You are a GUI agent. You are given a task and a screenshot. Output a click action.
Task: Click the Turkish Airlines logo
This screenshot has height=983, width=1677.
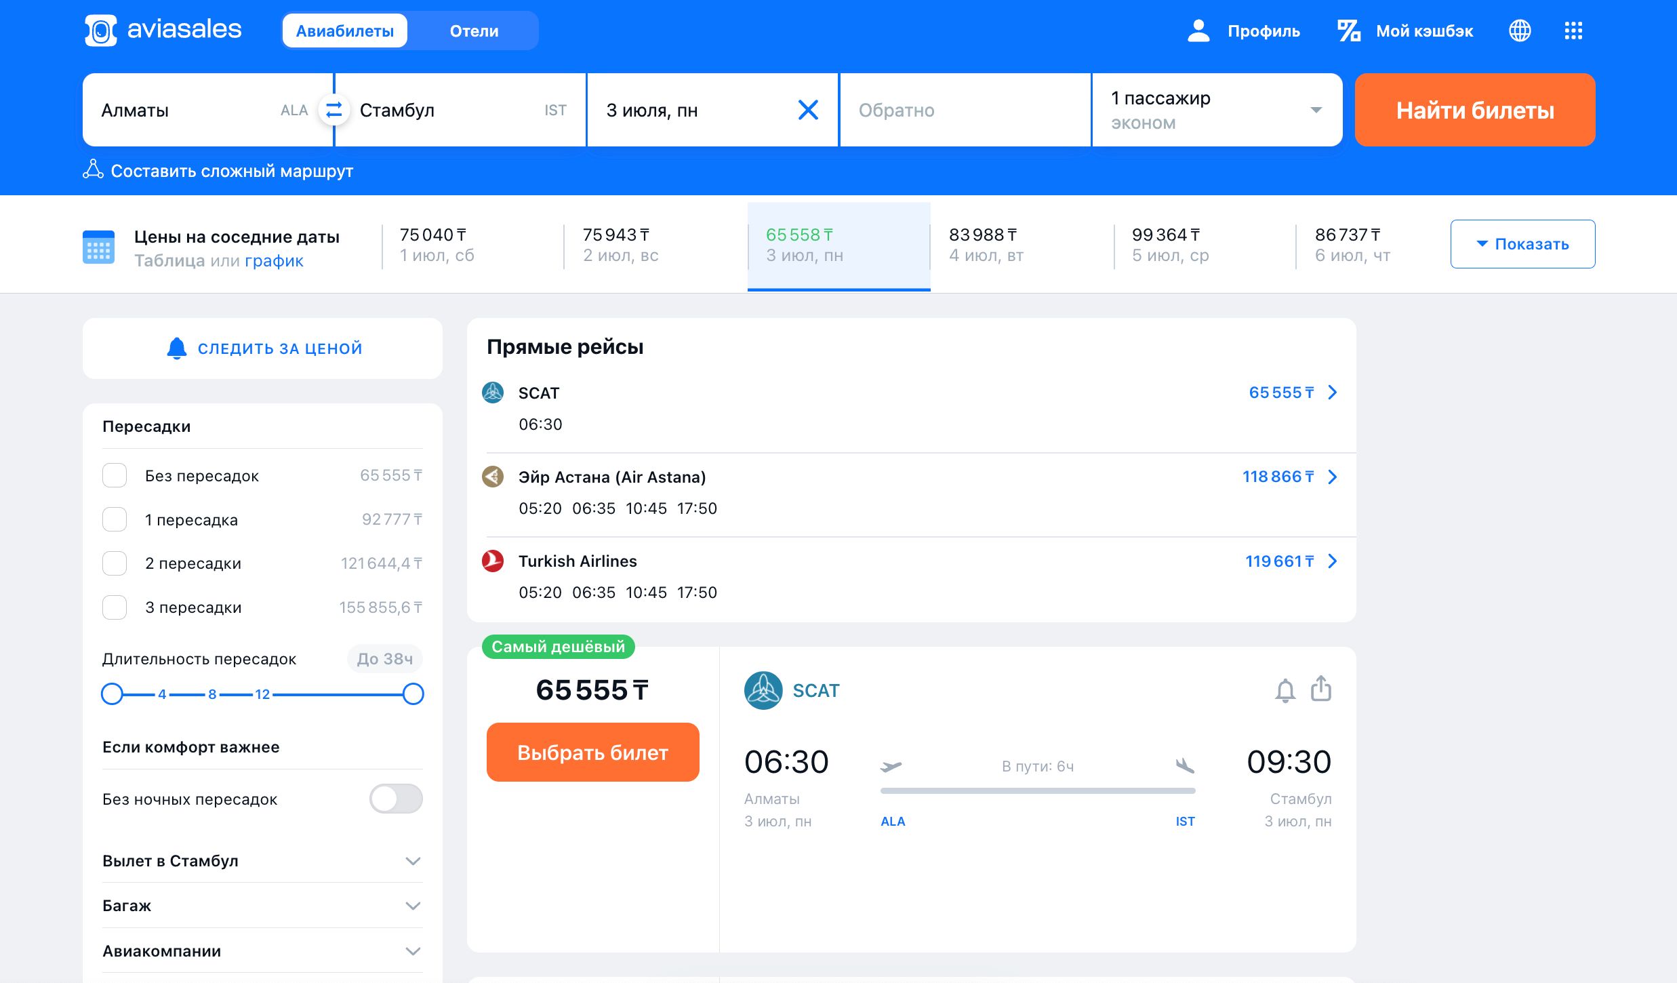coord(493,561)
